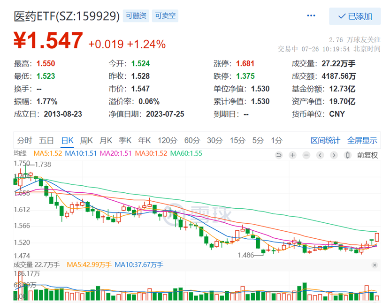
Task: Click the MA20:1.51 legend
Action: point(115,153)
